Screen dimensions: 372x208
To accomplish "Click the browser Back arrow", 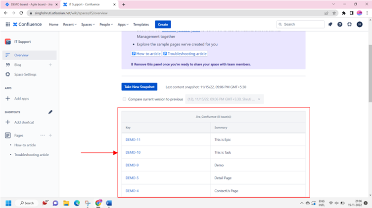I will pos(6,13).
